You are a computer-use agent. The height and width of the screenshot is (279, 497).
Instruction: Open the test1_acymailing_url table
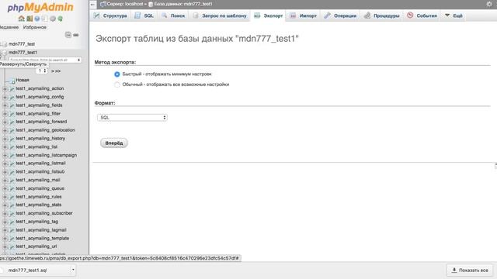click(36, 246)
